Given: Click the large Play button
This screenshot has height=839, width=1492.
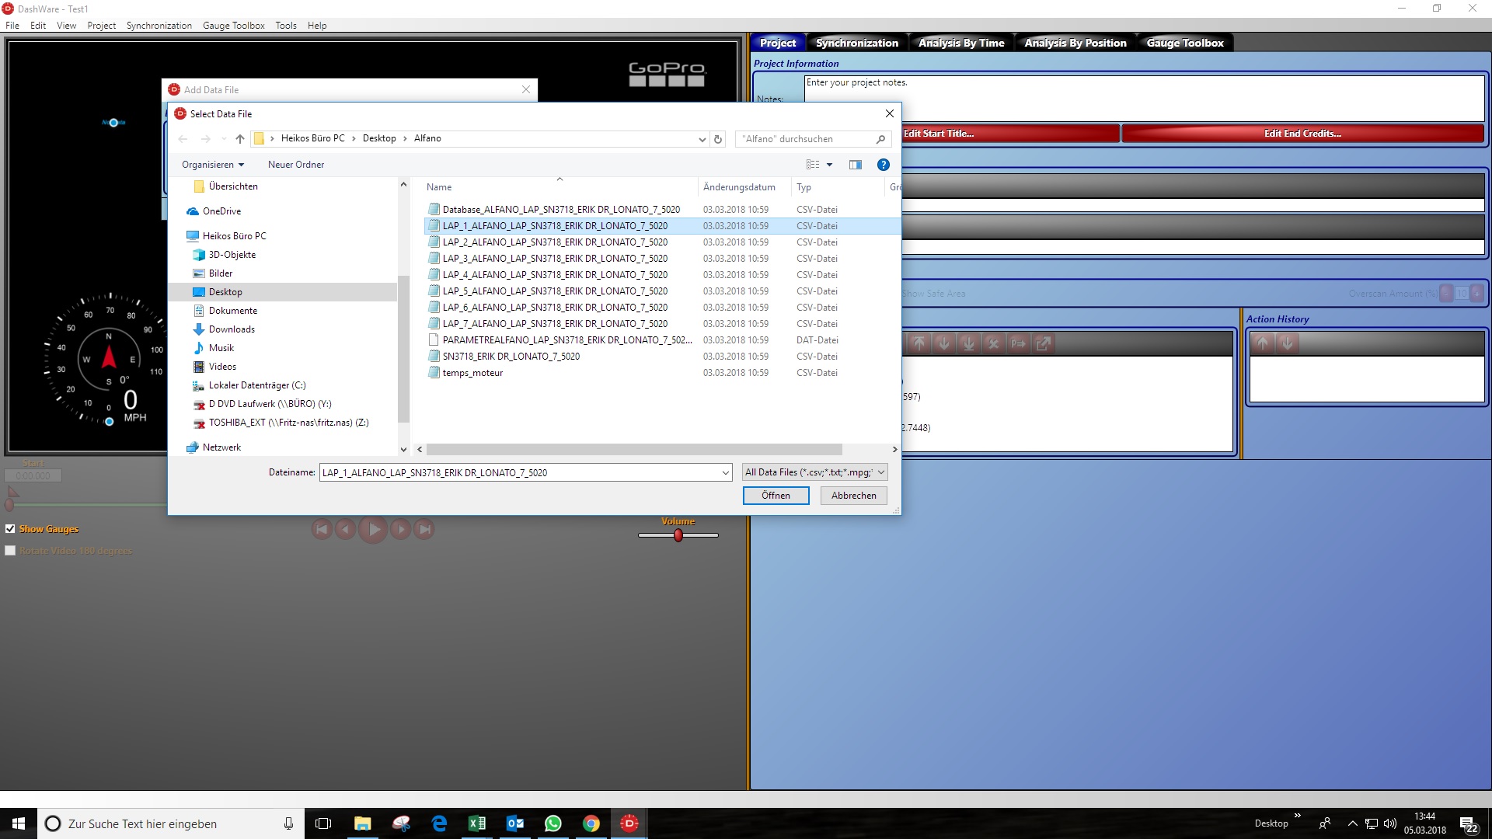Looking at the screenshot, I should point(373,530).
